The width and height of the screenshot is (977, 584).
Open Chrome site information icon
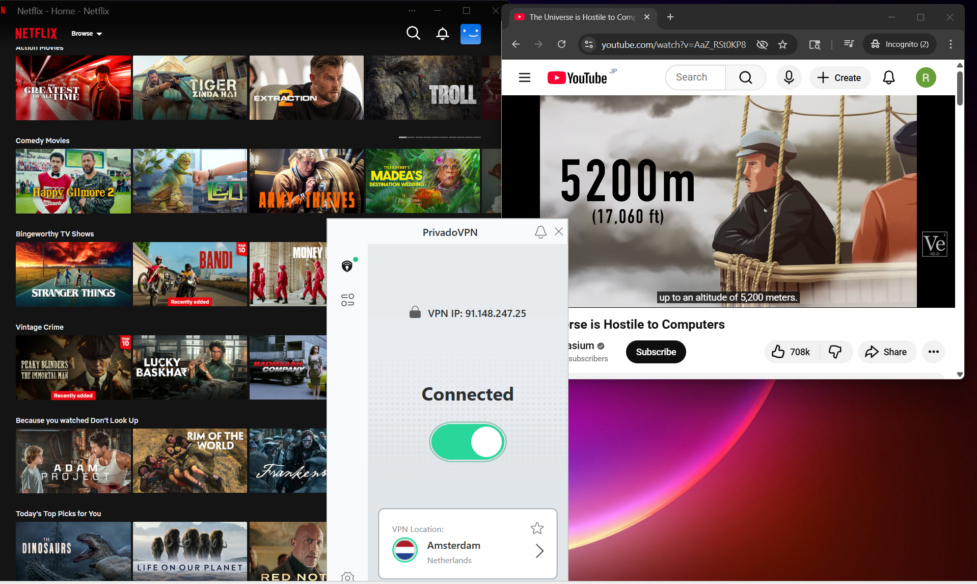tap(589, 44)
